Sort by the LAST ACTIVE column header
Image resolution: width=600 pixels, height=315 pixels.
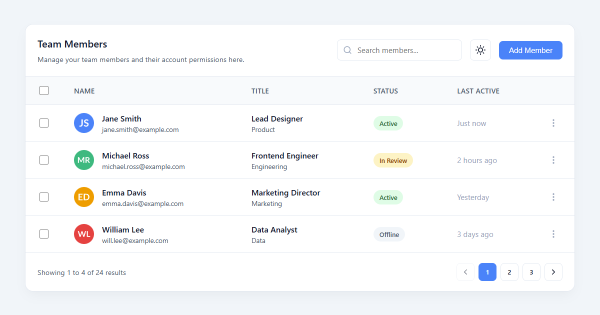(478, 91)
